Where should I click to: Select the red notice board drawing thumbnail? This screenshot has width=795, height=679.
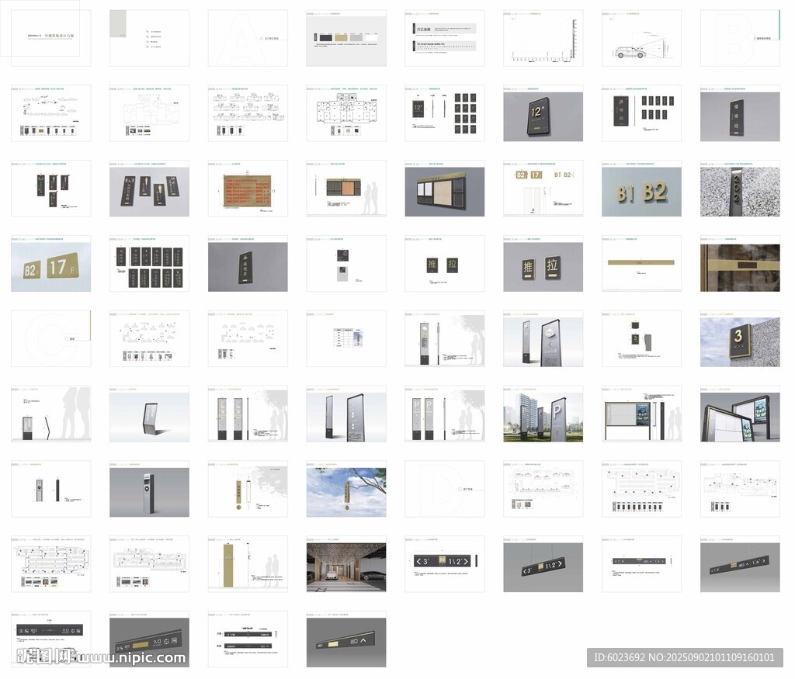pyautogui.click(x=248, y=189)
